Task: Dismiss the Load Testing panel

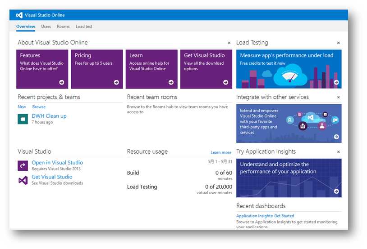Action: click(339, 43)
